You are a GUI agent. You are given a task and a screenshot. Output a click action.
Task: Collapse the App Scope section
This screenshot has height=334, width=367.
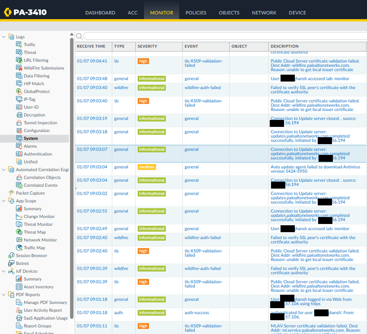pos(4,201)
